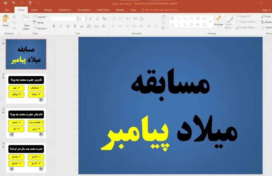Open Character Spacing (AV) options
Viewport: 272px width, 176px height.
pyautogui.click(x=89, y=26)
